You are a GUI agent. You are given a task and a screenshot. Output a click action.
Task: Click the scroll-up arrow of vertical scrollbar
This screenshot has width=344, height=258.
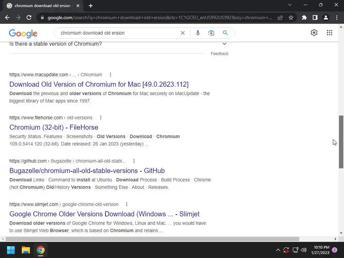(x=341, y=27)
